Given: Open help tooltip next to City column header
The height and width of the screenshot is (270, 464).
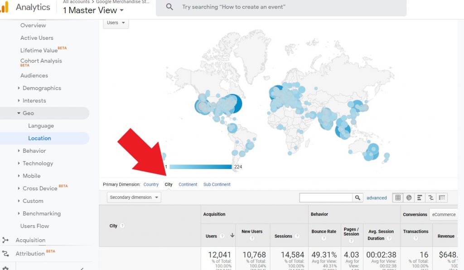Looking at the screenshot, I should tap(122, 226).
